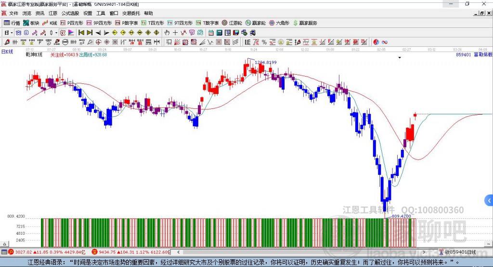Select the crosshair cursor tool
Image resolution: width=493 pixels, height=267 pixels.
[x=175, y=33]
